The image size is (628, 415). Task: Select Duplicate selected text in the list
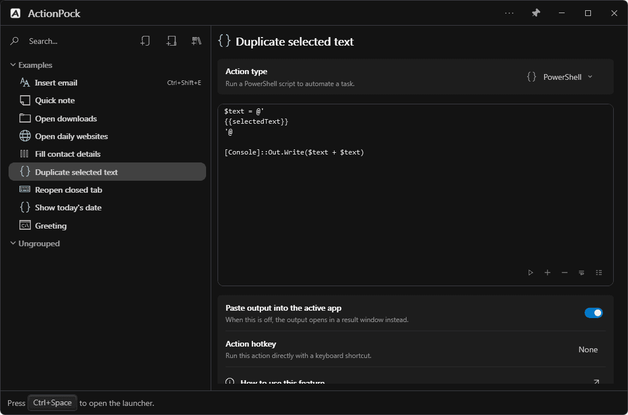(107, 172)
